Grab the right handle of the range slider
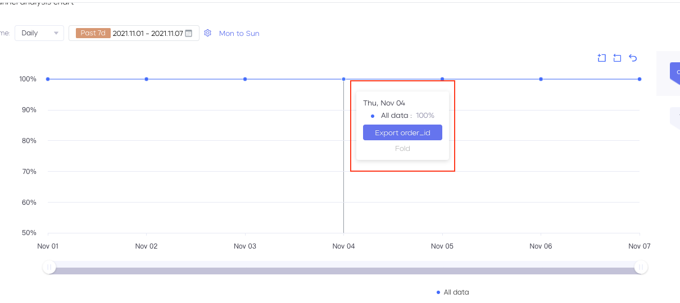This screenshot has width=680, height=303. click(x=641, y=268)
